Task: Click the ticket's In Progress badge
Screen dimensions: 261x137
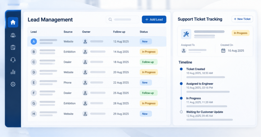Action: click(241, 33)
